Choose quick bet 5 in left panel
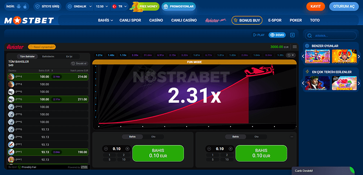 click(x=109, y=160)
